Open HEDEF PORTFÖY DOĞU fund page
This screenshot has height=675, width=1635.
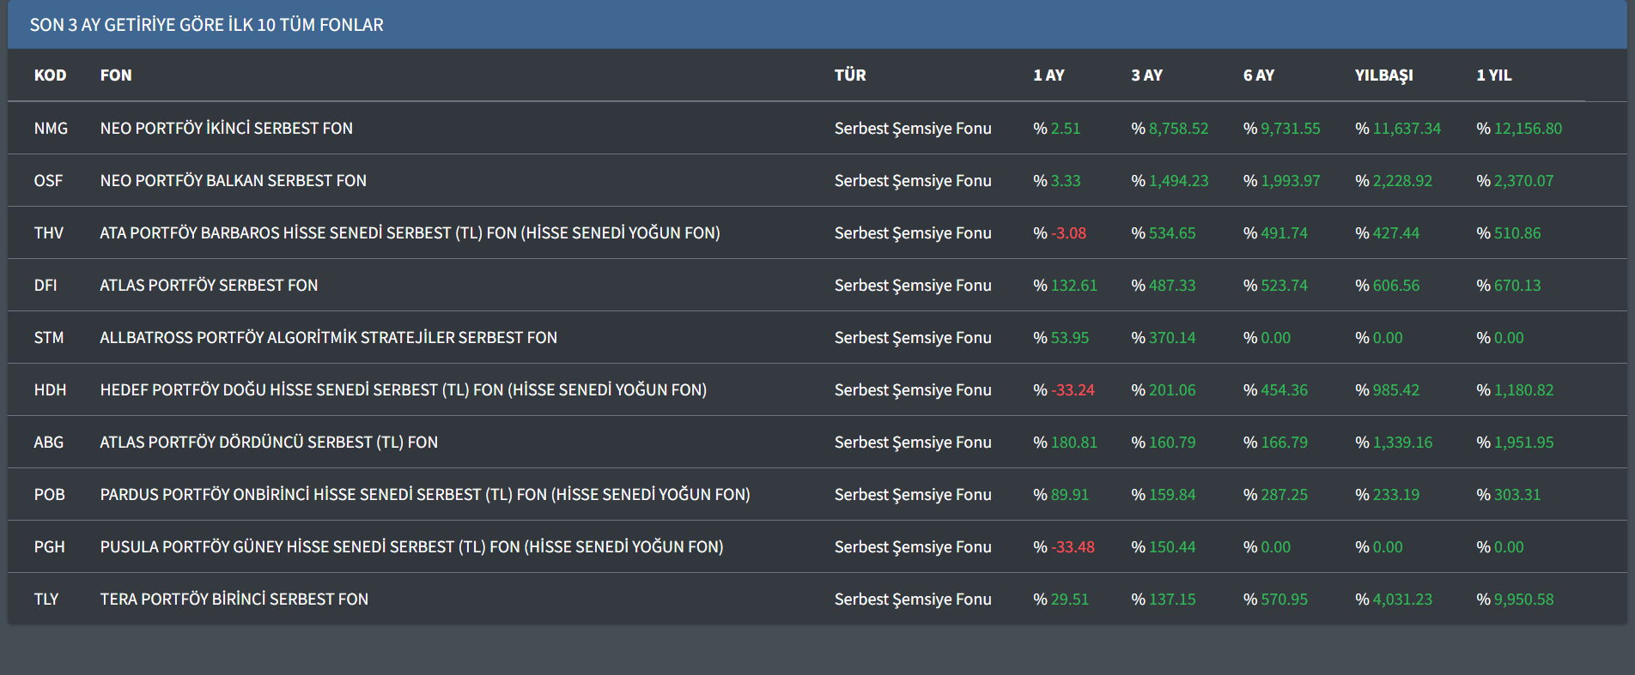(403, 389)
